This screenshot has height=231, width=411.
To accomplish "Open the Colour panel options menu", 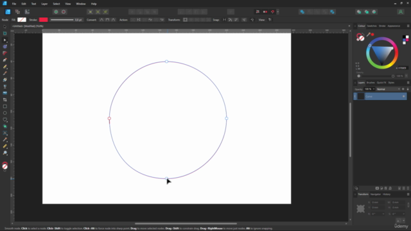I will pos(408,26).
